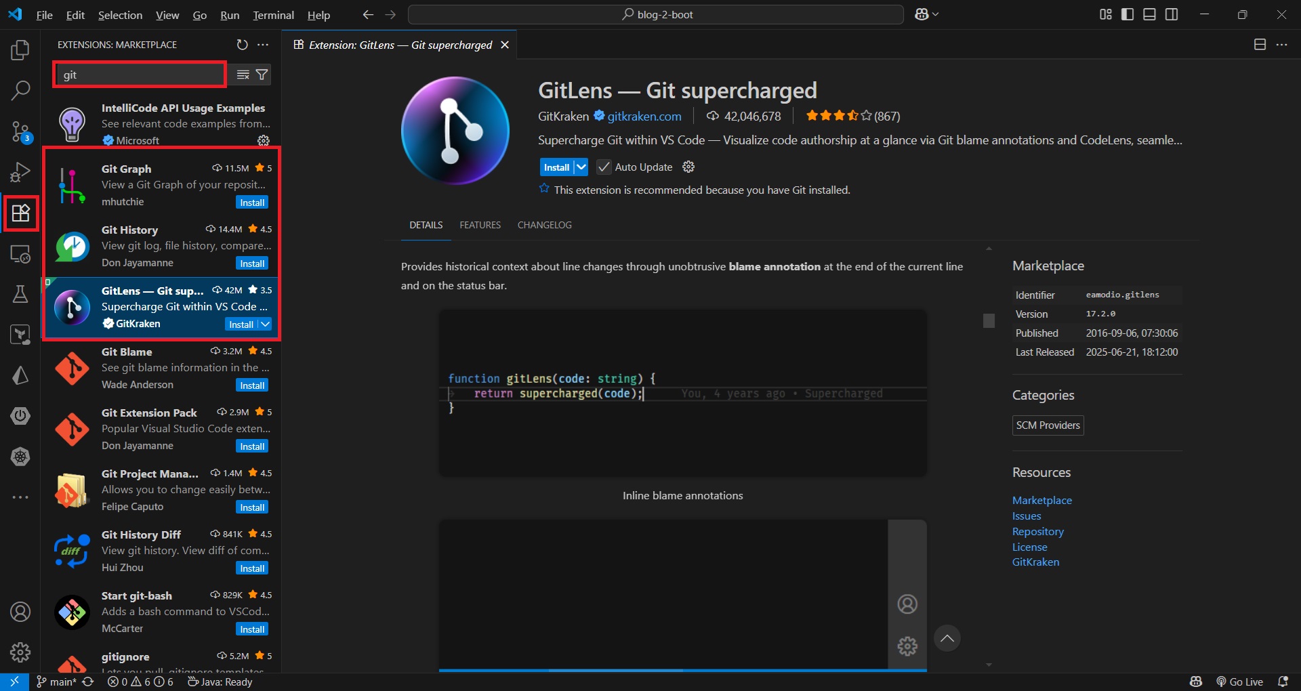Switch to the FEATURES tab
The width and height of the screenshot is (1301, 691).
[480, 225]
